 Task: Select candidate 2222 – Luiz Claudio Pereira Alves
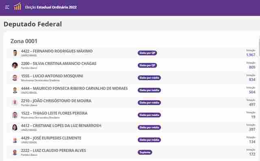[x=53, y=150]
